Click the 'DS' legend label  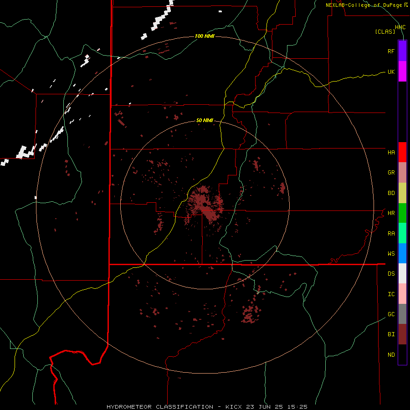pyautogui.click(x=391, y=274)
